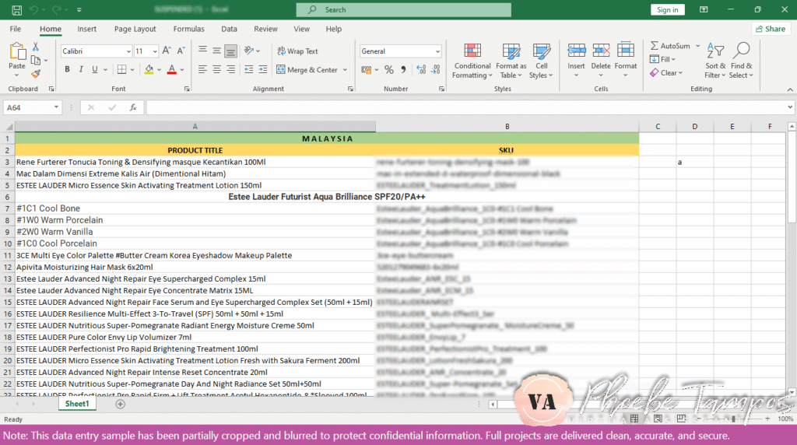Image resolution: width=797 pixels, height=445 pixels.
Task: Click the Fill Color bucket
Action: 149,69
